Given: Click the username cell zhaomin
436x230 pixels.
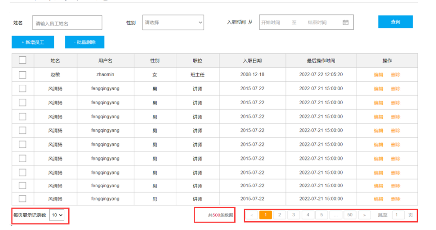Looking at the screenshot, I should 105,74.
